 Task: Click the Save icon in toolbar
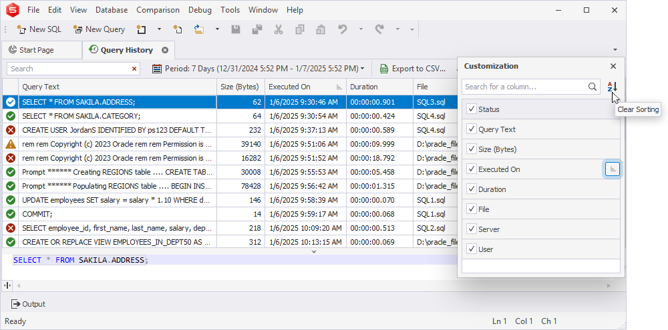click(236, 29)
